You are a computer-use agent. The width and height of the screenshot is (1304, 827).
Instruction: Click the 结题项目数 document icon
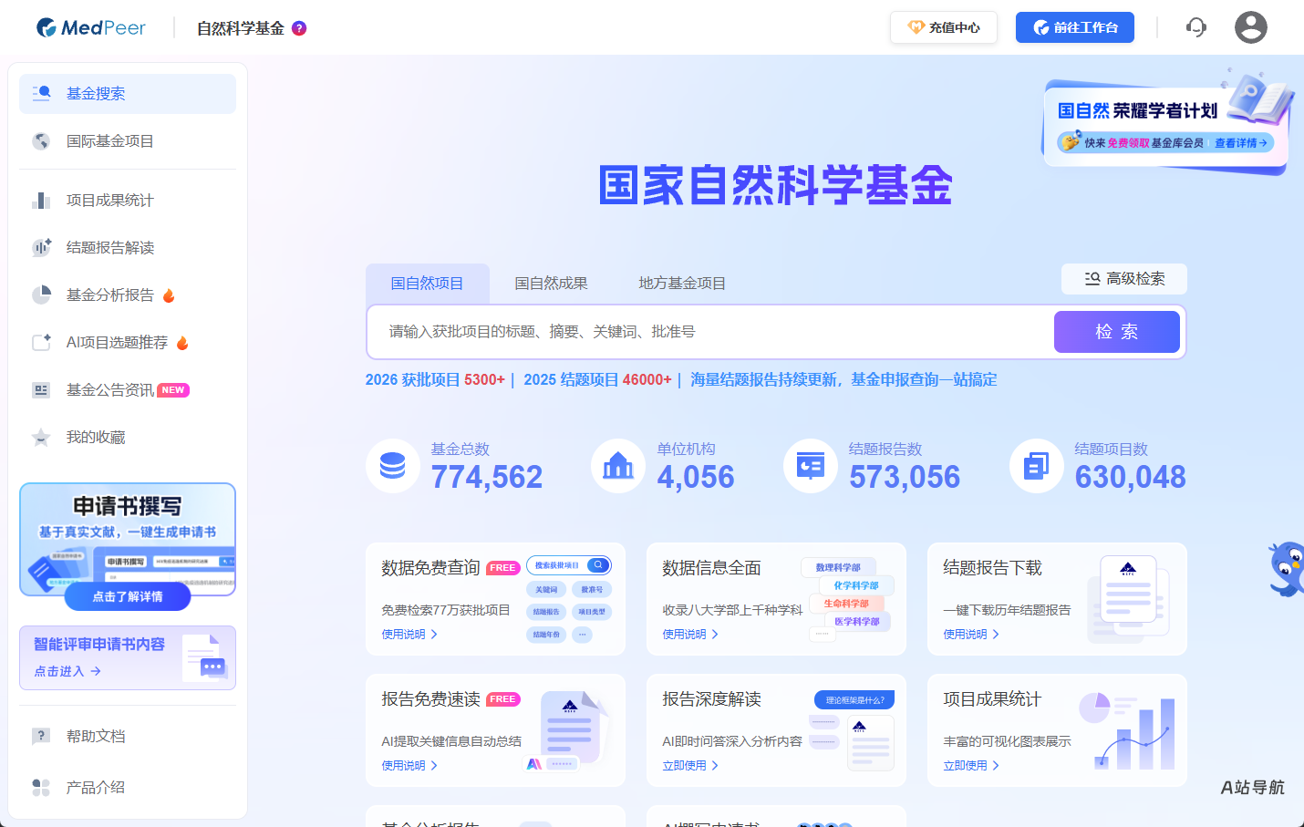1037,466
